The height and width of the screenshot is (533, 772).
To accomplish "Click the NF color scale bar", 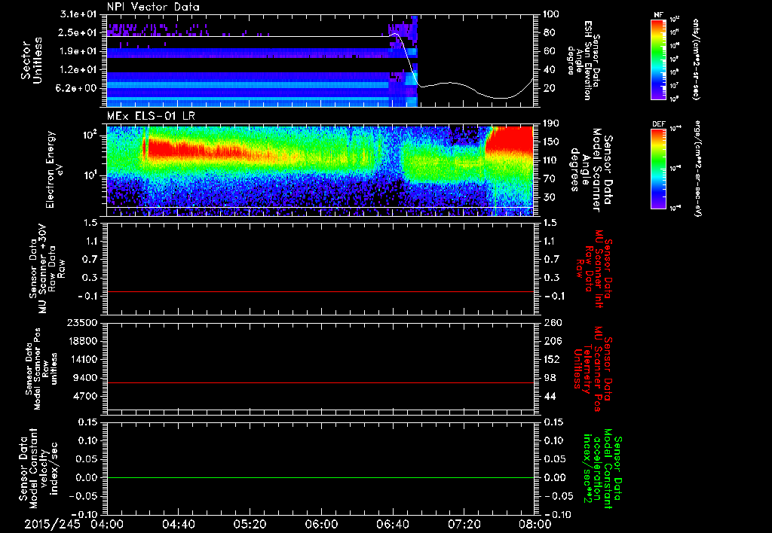I will tap(659, 59).
